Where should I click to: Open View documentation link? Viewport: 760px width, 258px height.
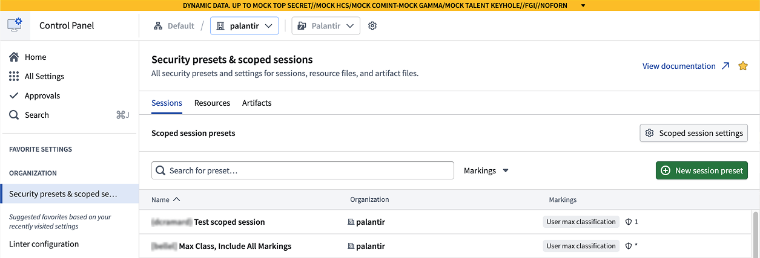click(679, 66)
